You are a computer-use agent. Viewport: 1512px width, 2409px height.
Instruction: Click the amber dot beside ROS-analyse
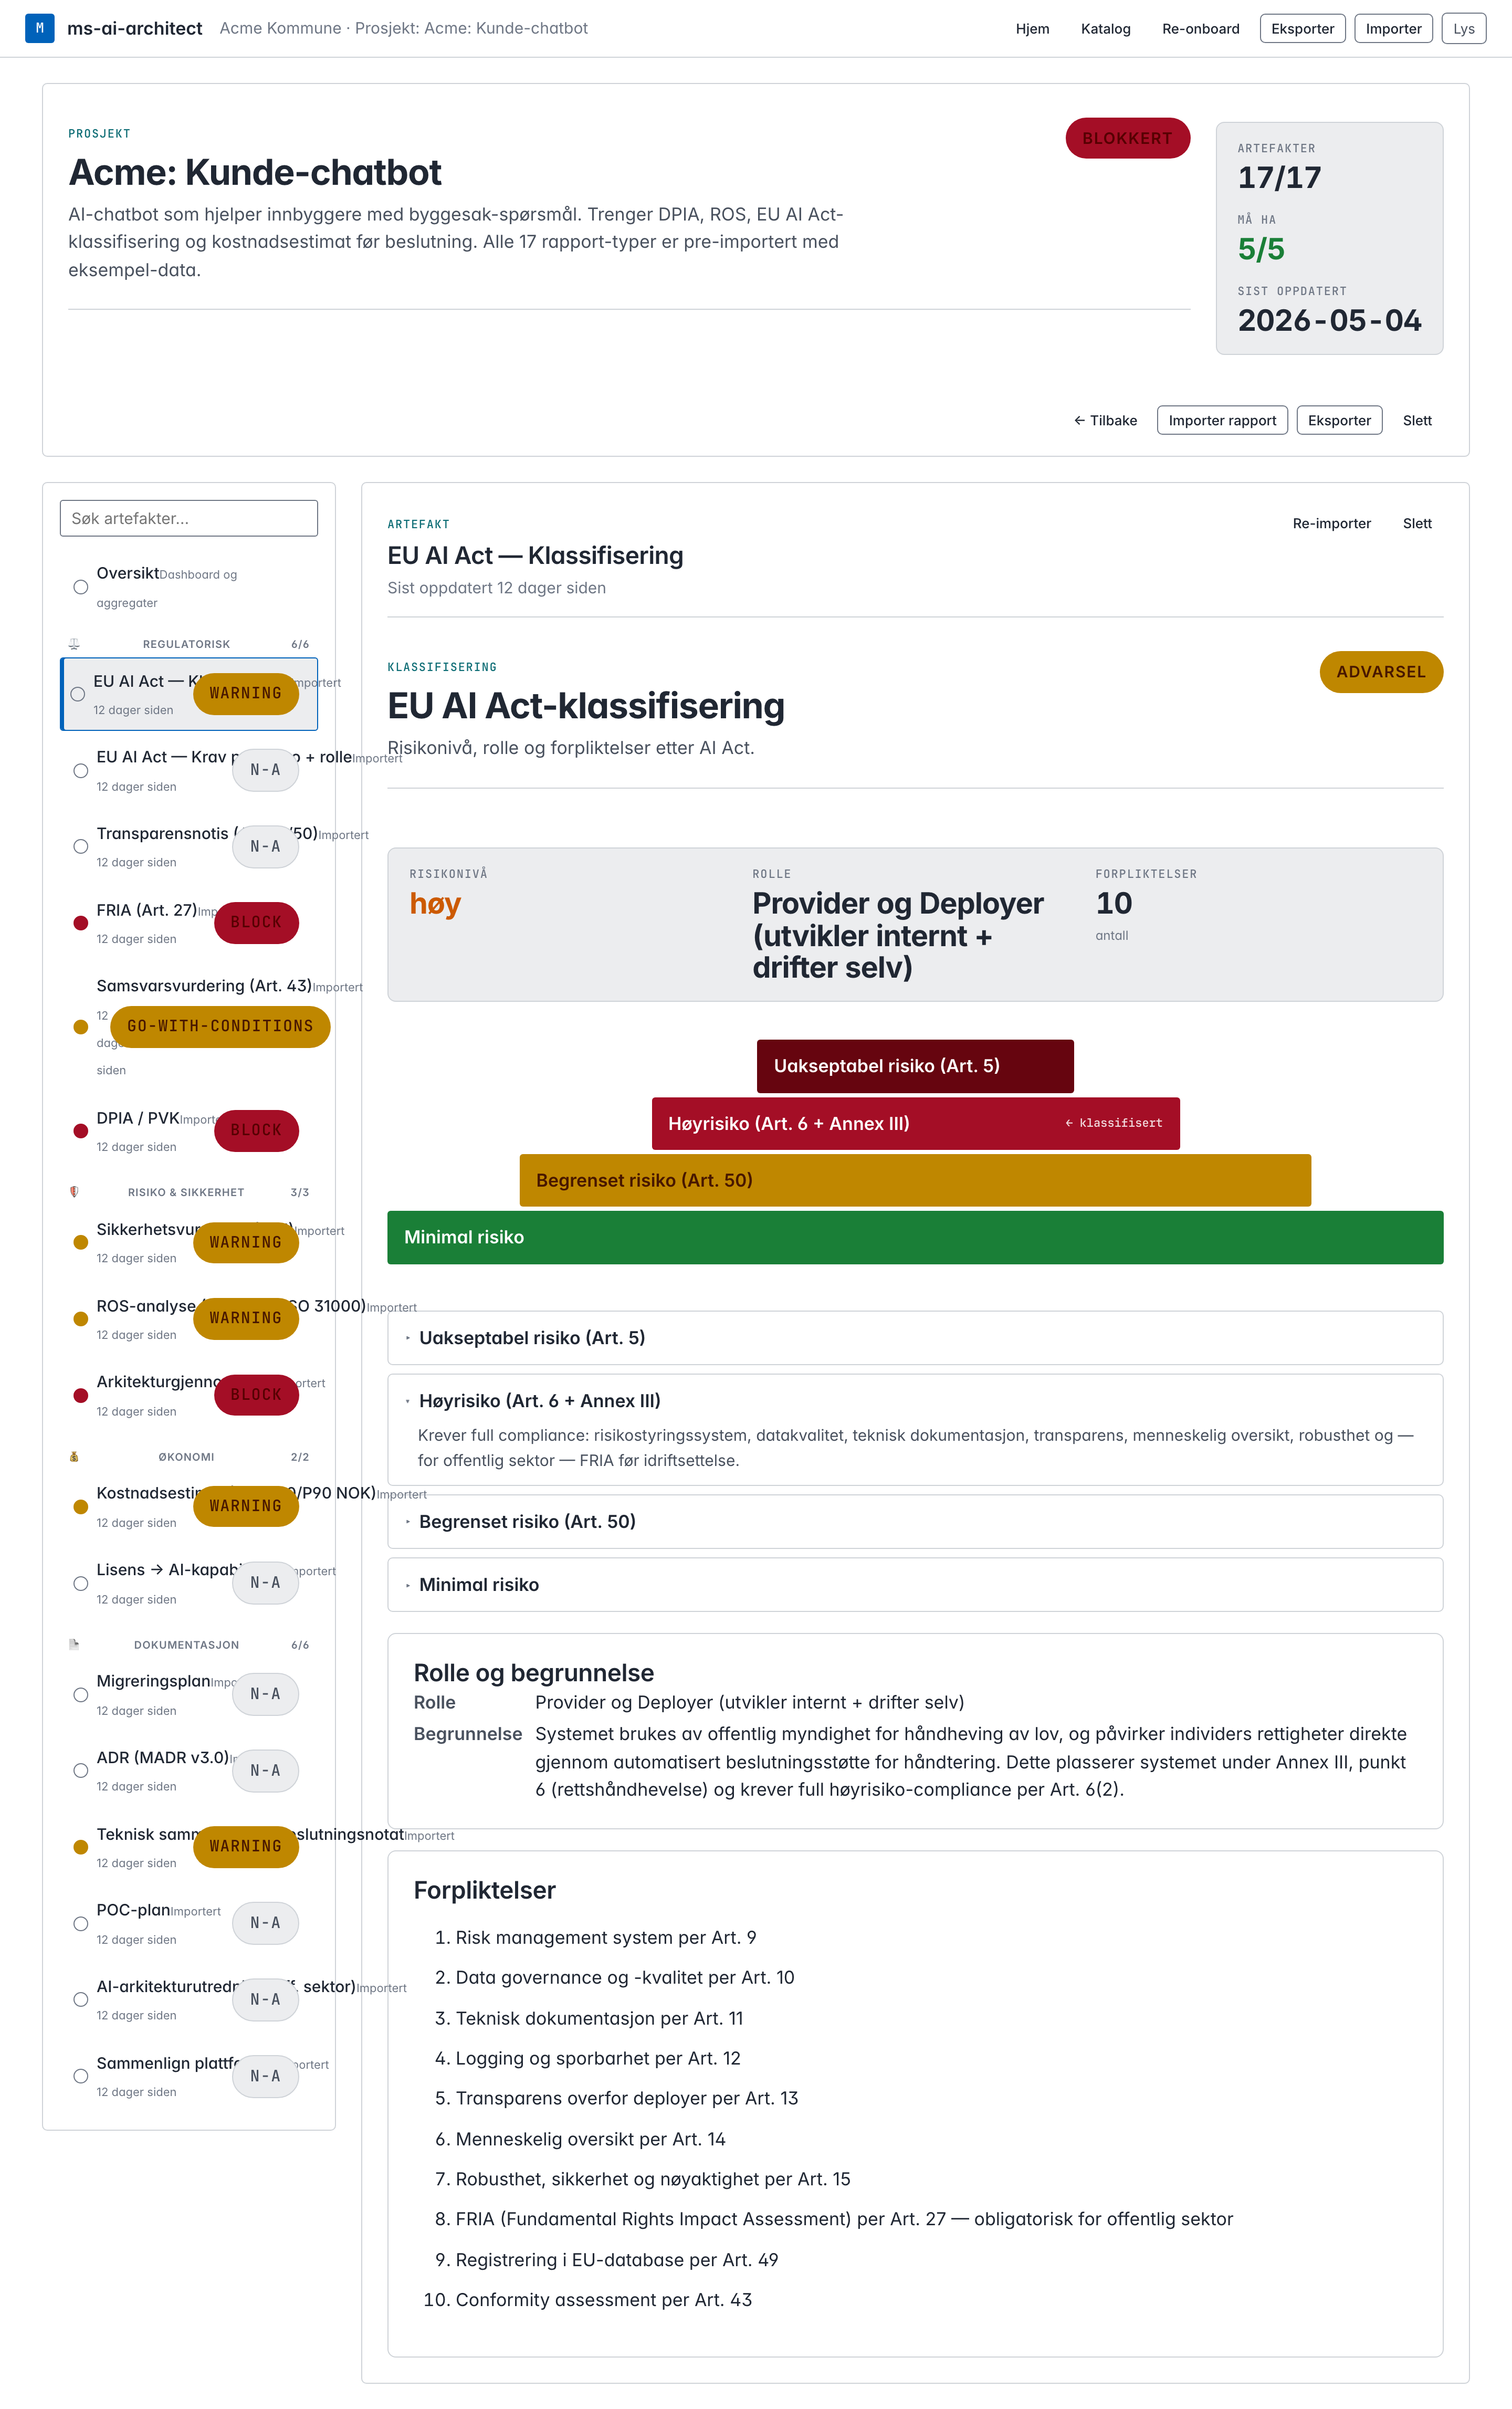[x=81, y=1319]
